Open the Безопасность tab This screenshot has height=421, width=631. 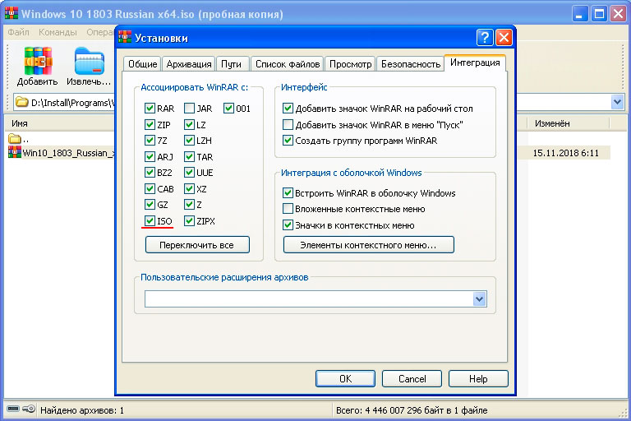(411, 64)
